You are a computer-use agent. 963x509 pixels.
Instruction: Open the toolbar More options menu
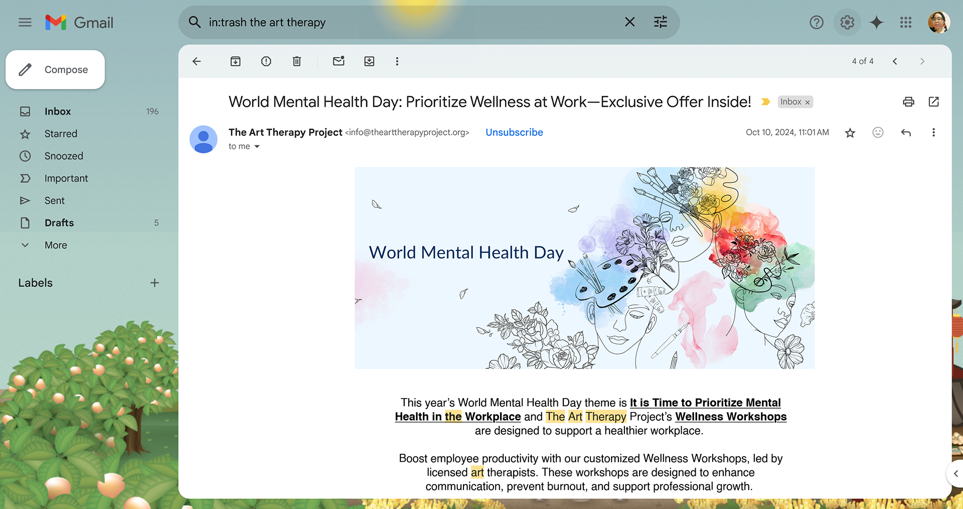[397, 61]
